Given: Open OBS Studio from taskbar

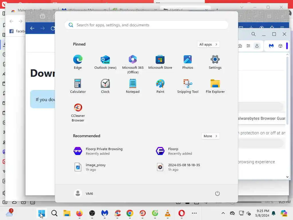Looking at the screenshot, I should (x=92, y=213).
